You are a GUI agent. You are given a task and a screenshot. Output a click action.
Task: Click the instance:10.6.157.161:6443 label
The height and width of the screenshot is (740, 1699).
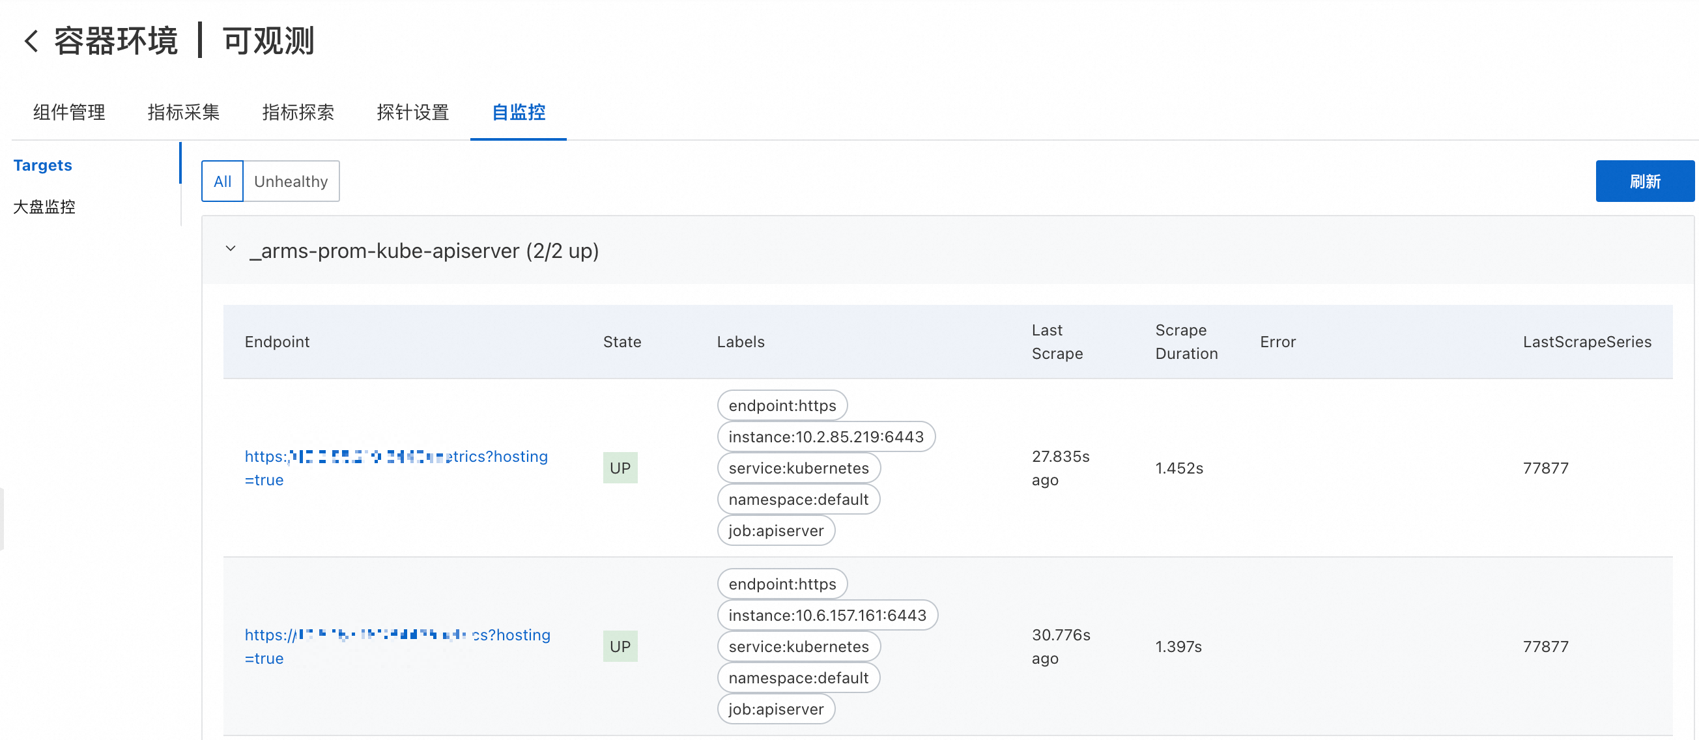click(827, 616)
